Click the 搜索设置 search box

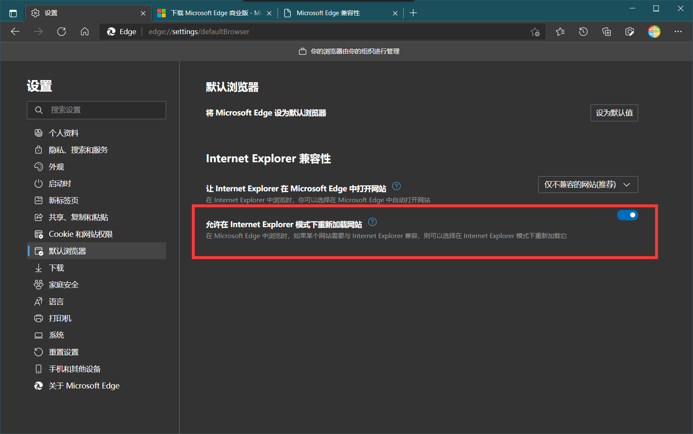[x=97, y=110]
